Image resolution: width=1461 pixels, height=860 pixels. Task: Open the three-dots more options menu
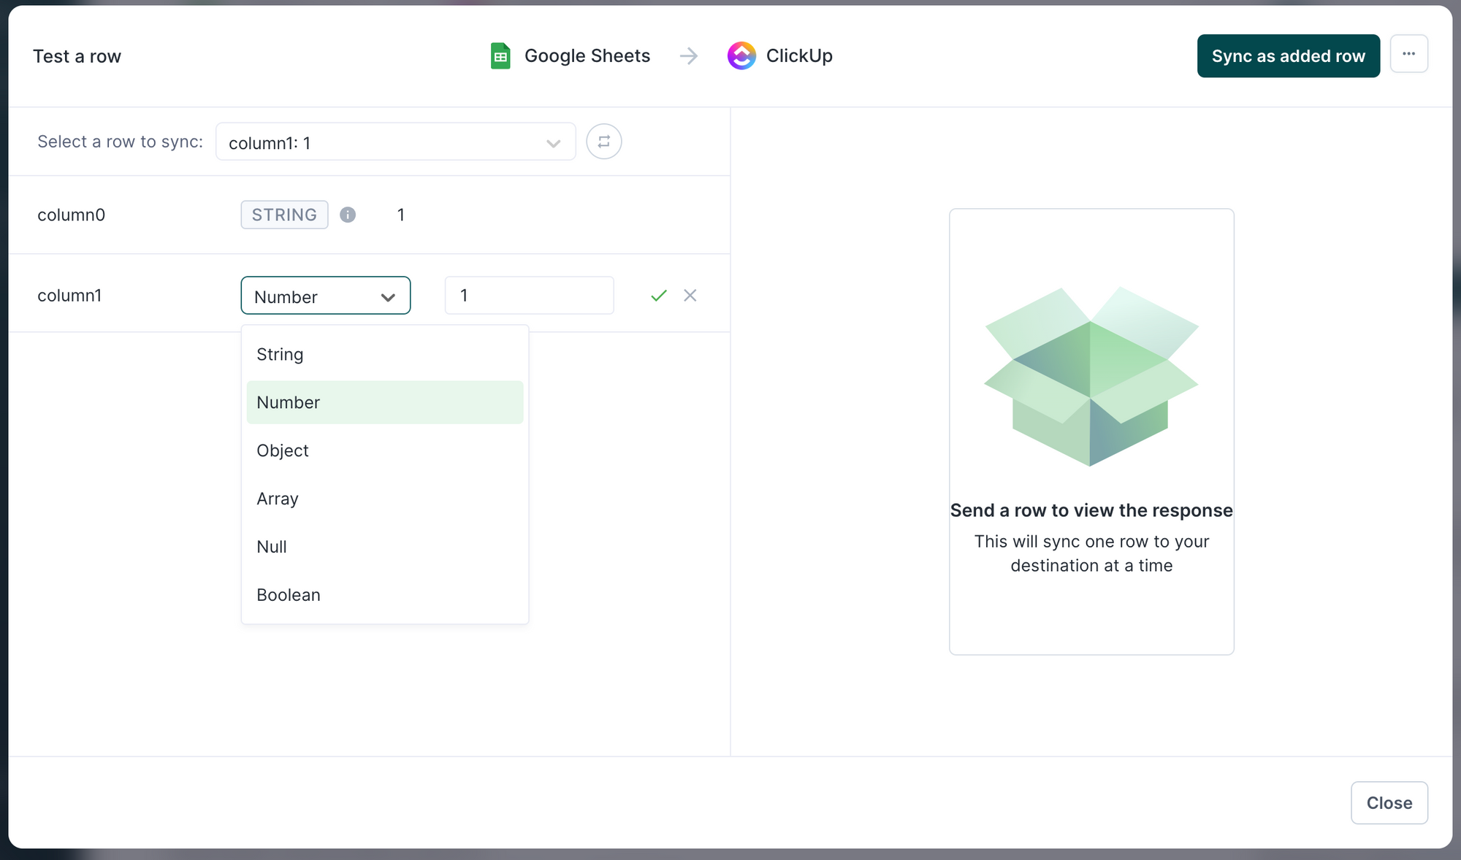coord(1408,54)
